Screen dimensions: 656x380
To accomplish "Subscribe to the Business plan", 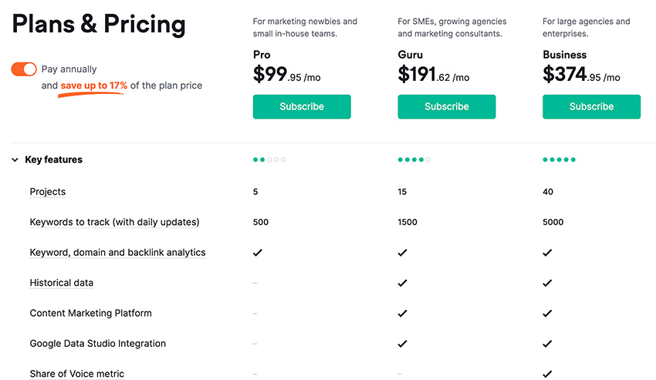I will click(x=591, y=106).
